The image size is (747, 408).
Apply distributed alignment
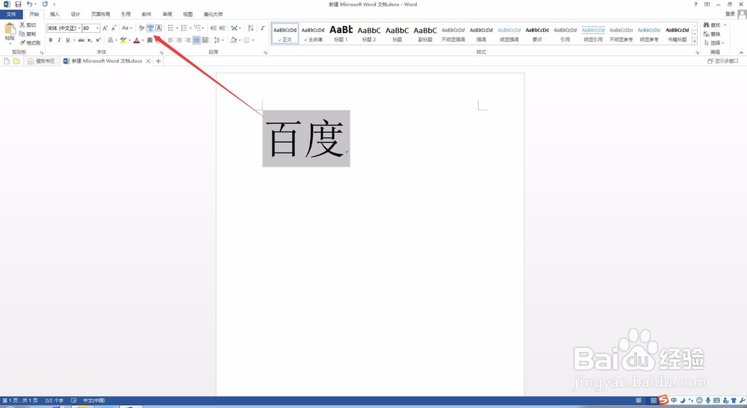(x=205, y=40)
